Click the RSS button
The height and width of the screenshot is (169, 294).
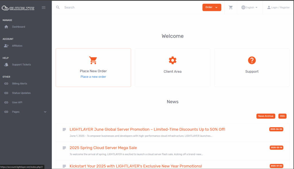pos(283,116)
